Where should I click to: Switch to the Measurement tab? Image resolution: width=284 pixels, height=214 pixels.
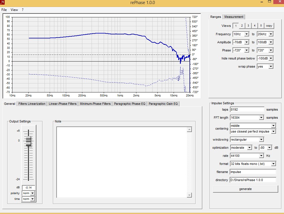click(234, 17)
